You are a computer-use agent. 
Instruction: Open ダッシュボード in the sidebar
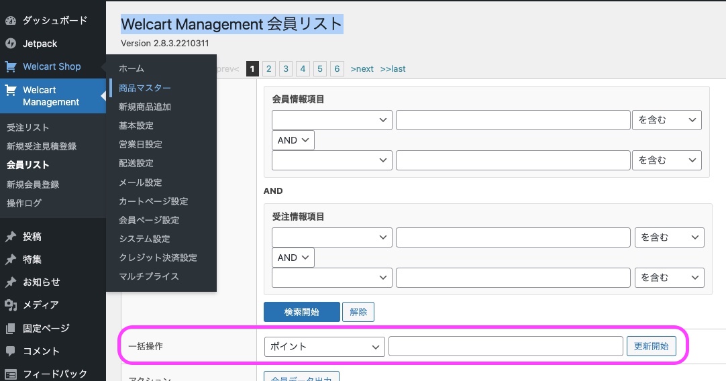[55, 20]
